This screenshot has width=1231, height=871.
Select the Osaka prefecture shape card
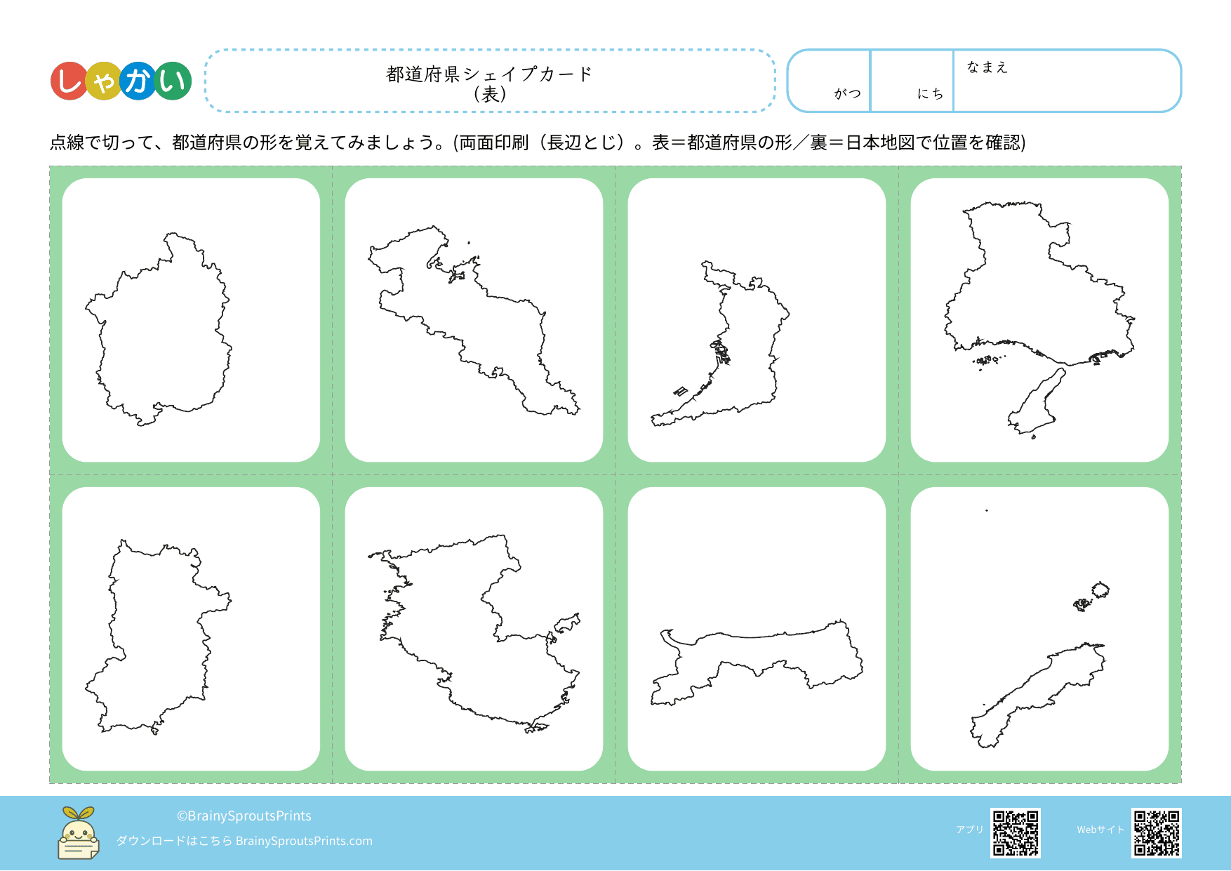(757, 320)
